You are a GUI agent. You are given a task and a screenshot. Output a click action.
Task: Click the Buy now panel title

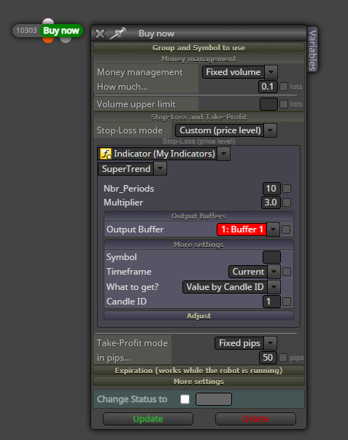(156, 34)
